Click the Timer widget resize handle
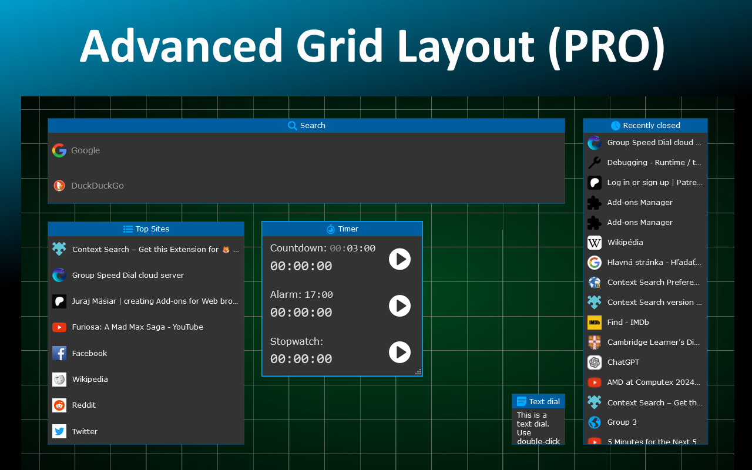Image resolution: width=752 pixels, height=470 pixels. [x=418, y=372]
